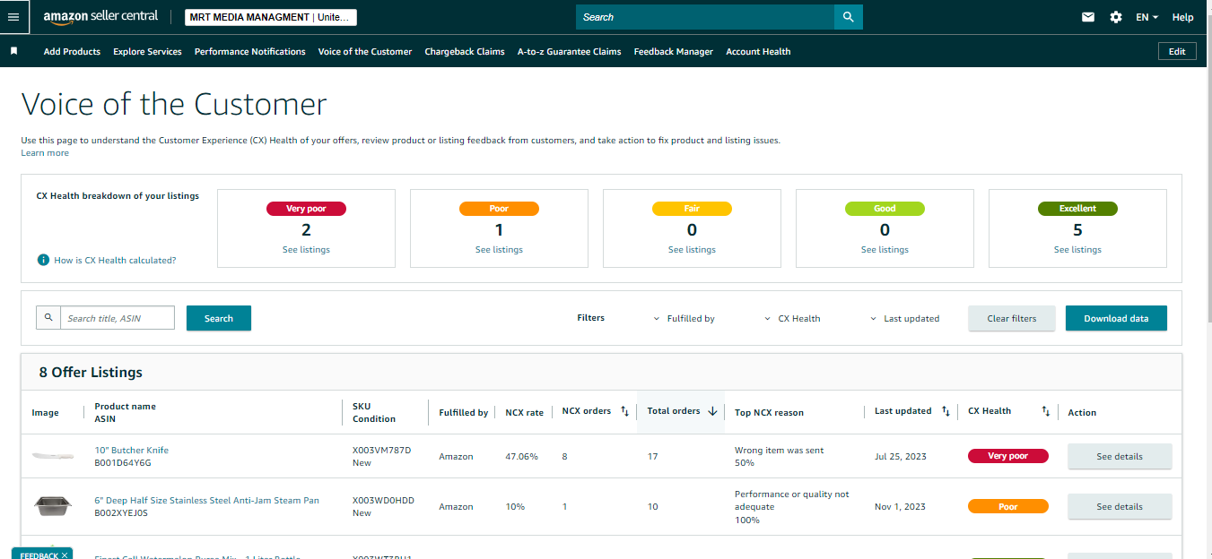Open Feedback Manager menu item
The height and width of the screenshot is (559, 1212).
coord(673,51)
